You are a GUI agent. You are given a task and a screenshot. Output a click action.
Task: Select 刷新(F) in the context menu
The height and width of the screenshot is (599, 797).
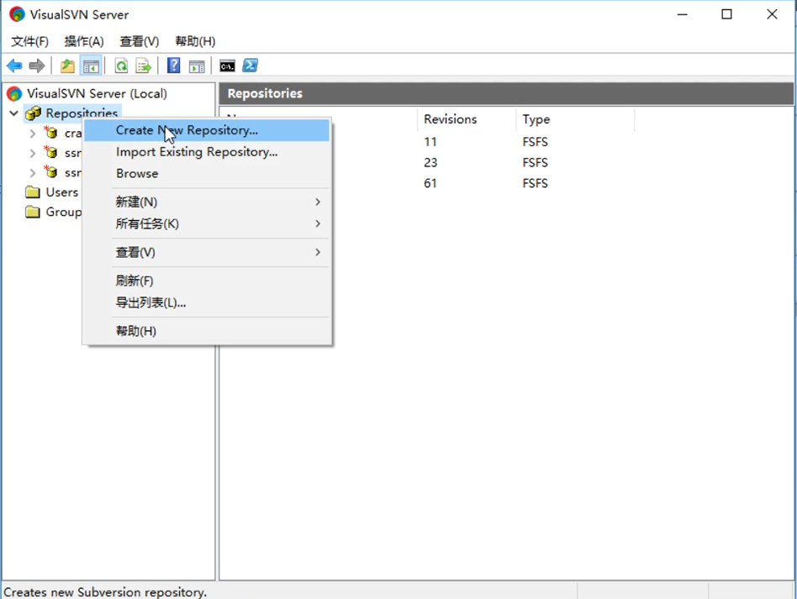click(x=208, y=281)
